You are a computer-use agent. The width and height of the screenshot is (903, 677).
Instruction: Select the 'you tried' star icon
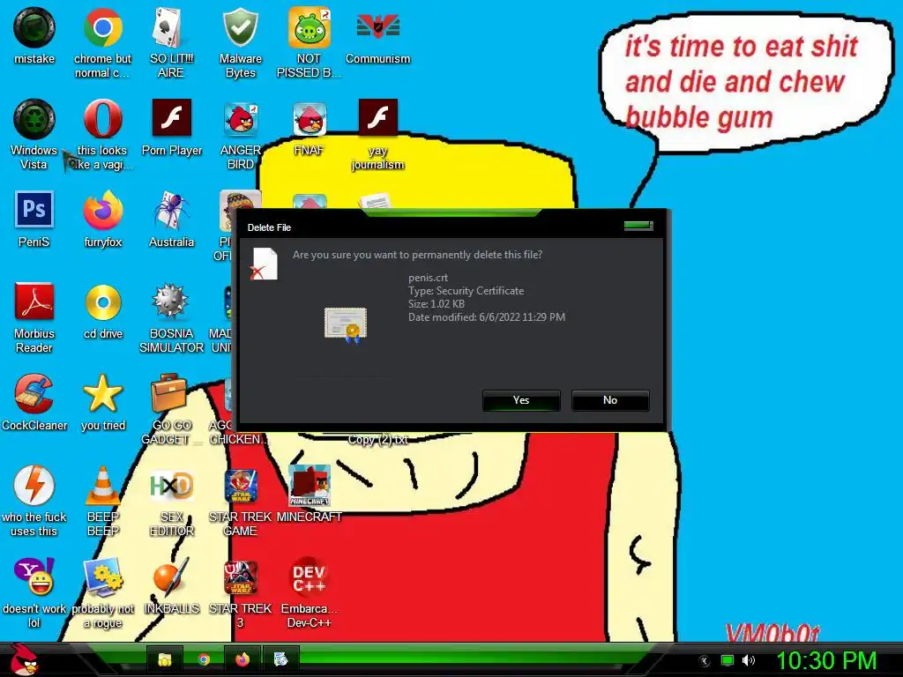[102, 394]
